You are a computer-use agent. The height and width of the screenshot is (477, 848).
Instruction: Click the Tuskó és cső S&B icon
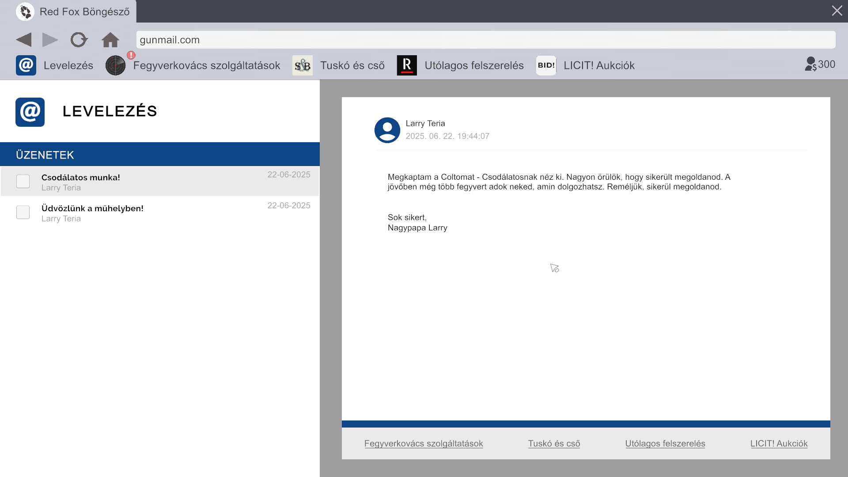(303, 65)
